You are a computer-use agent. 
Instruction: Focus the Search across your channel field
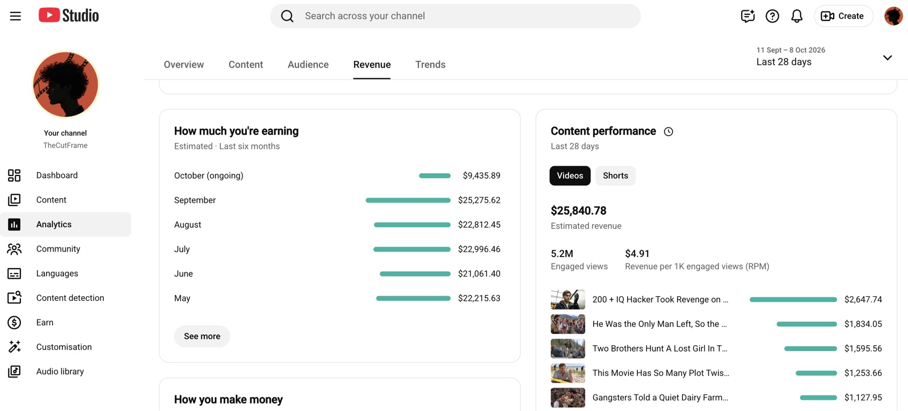pyautogui.click(x=456, y=16)
